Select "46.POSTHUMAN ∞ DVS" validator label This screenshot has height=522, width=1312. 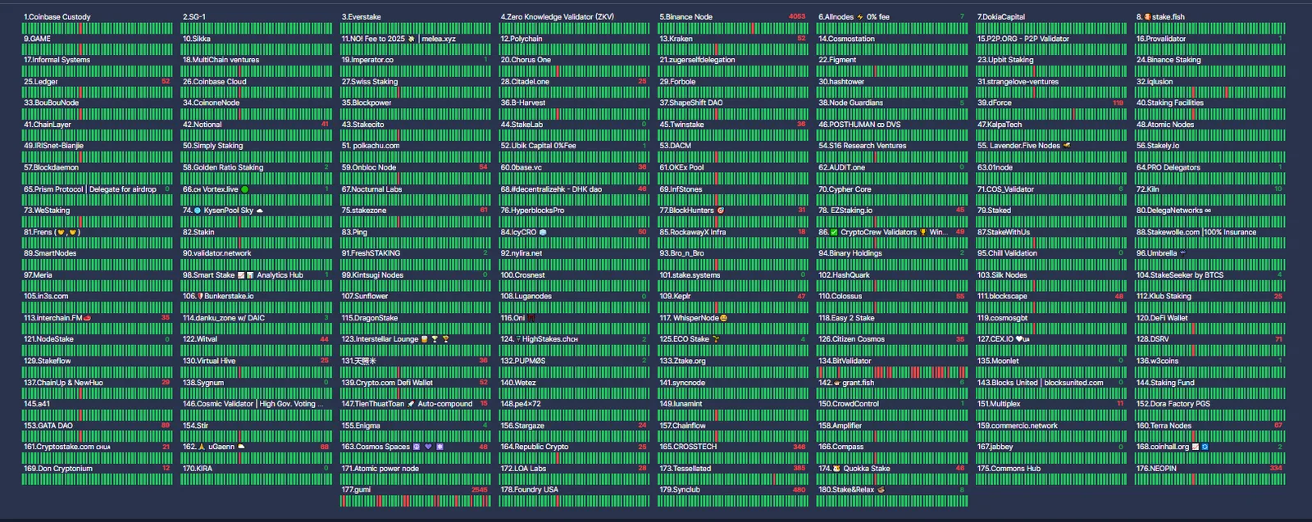pos(859,125)
